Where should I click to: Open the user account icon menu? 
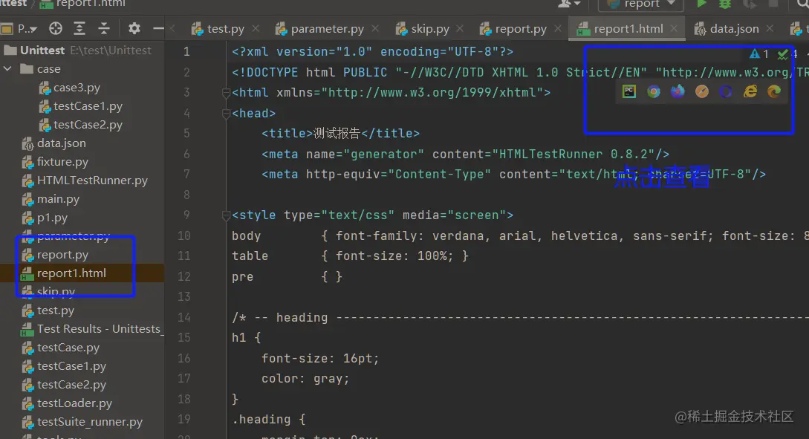pos(569,4)
